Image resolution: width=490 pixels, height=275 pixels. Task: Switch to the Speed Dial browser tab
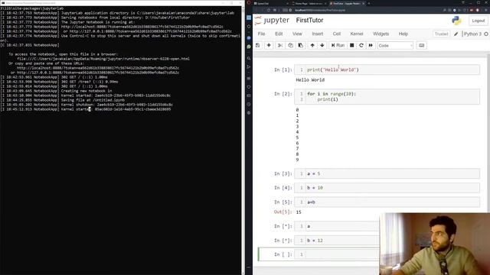269,3
